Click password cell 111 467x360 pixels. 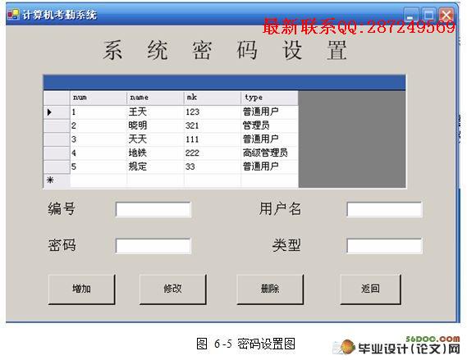point(213,139)
